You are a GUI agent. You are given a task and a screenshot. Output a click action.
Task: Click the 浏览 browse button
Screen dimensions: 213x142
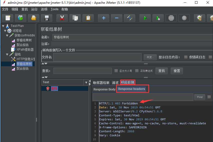tap(150, 57)
